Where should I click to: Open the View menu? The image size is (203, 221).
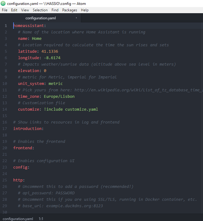[x=25, y=10]
